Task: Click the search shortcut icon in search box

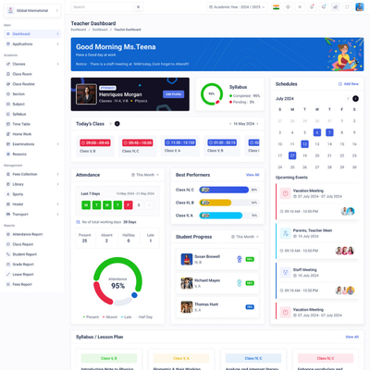Action: [x=138, y=6]
